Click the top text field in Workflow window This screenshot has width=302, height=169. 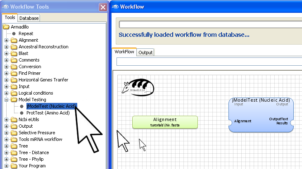(x=211, y=24)
